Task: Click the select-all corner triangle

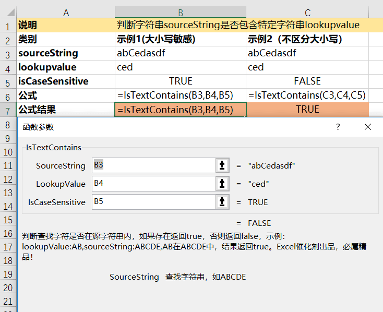Action: [10, 12]
